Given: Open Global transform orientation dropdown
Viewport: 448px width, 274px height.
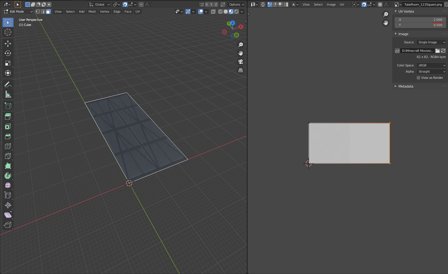Looking at the screenshot, I should (99, 5).
